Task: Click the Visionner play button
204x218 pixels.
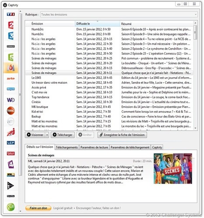Action: click(35, 135)
